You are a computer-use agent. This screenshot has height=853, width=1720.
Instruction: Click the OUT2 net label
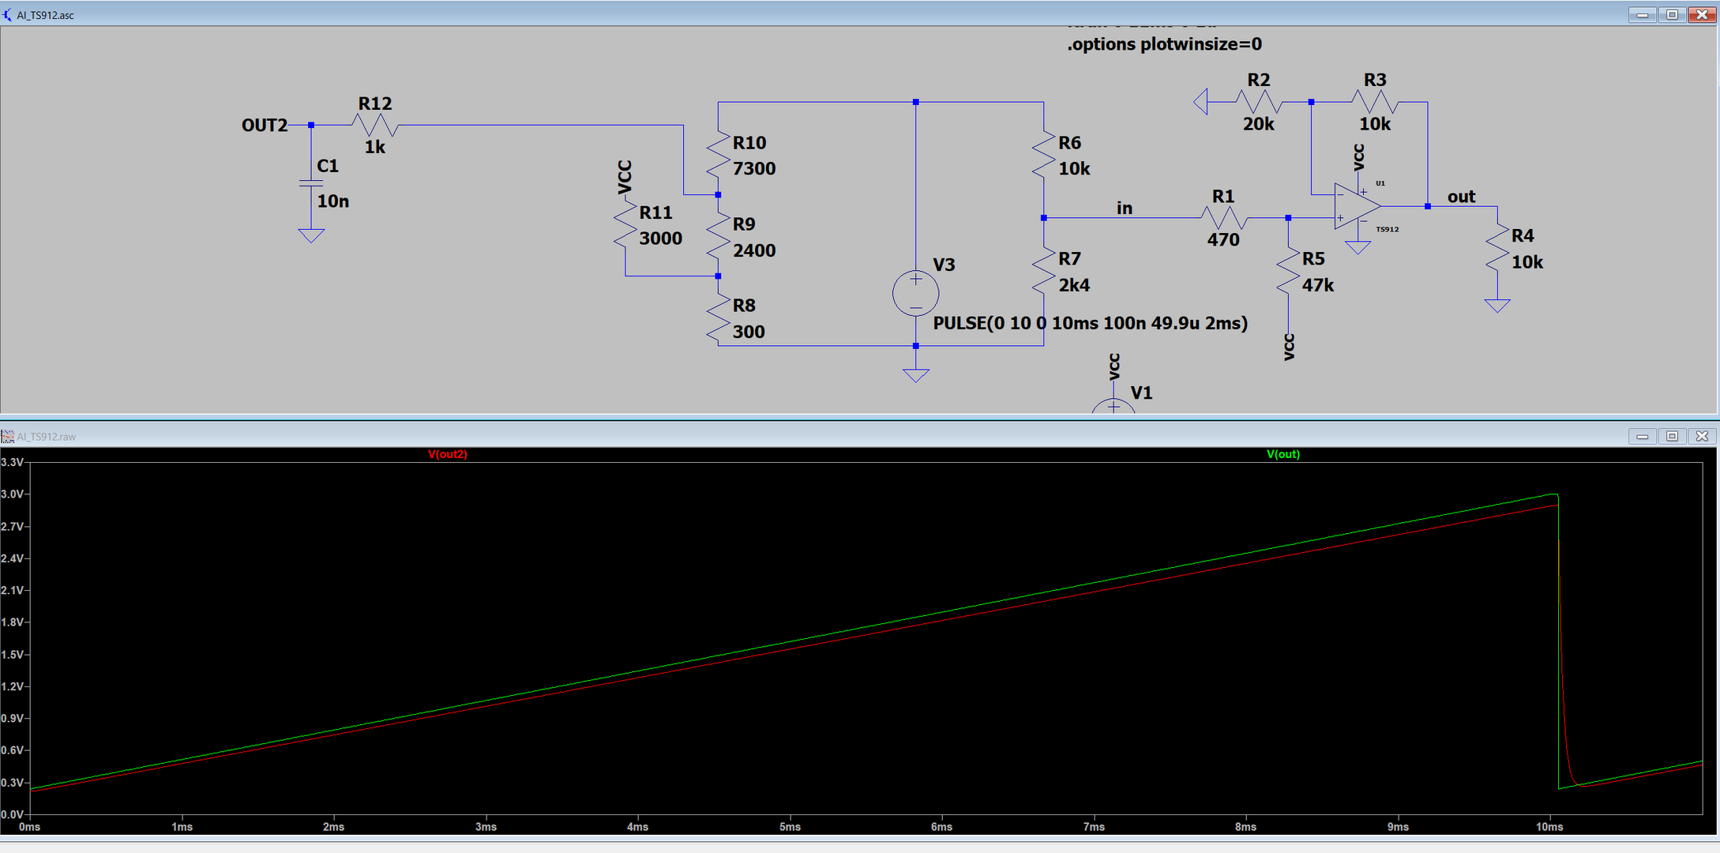point(265,126)
